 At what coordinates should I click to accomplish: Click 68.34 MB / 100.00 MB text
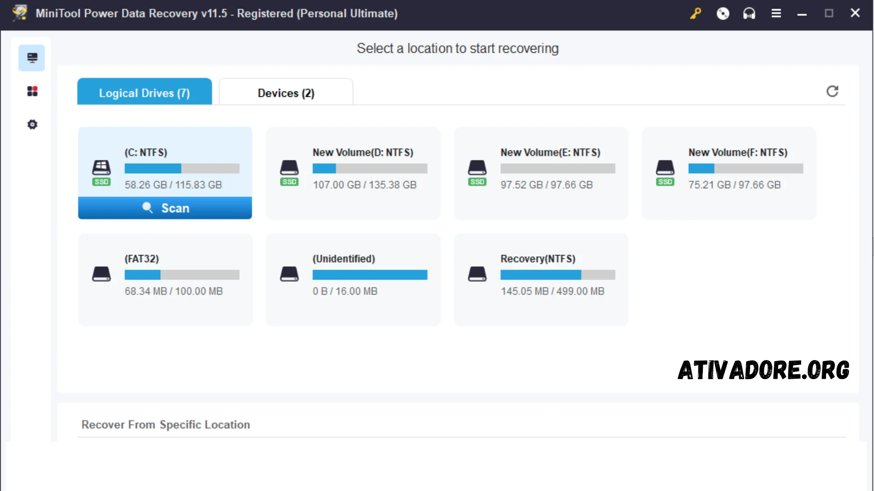pyautogui.click(x=174, y=291)
